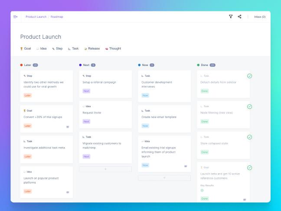Image resolution: width=281 pixels, height=211 pixels.
Task: Open the filter funnel icon
Action: click(x=231, y=16)
